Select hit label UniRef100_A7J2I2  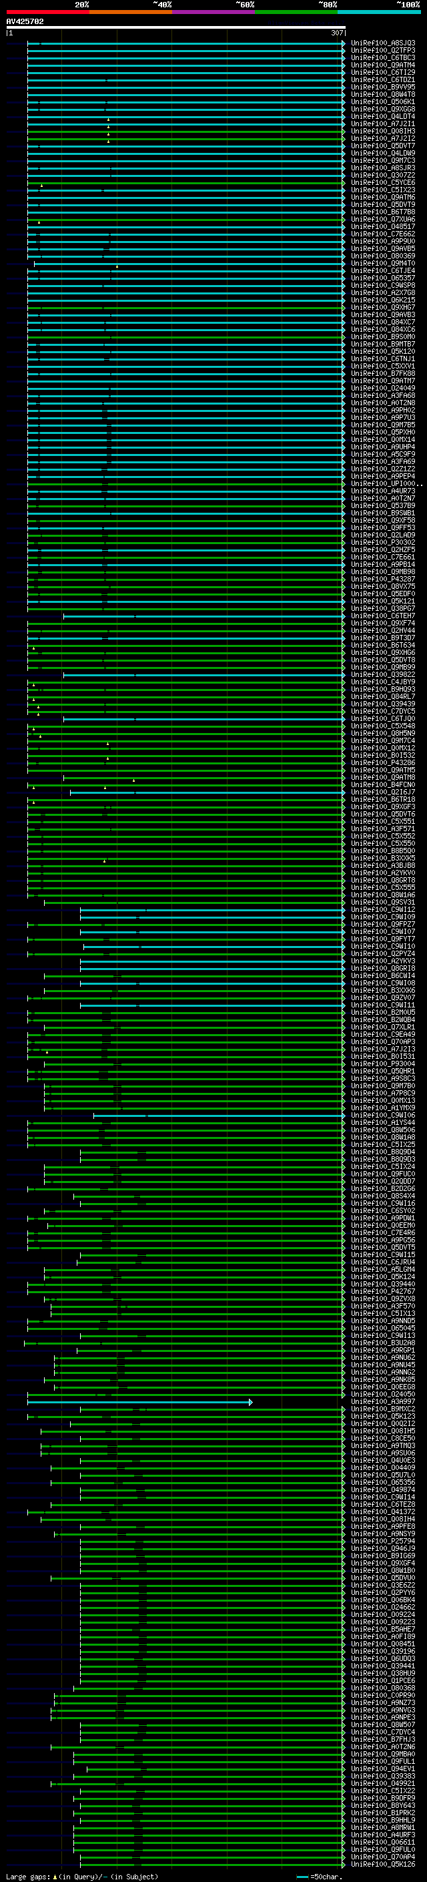[x=383, y=138]
